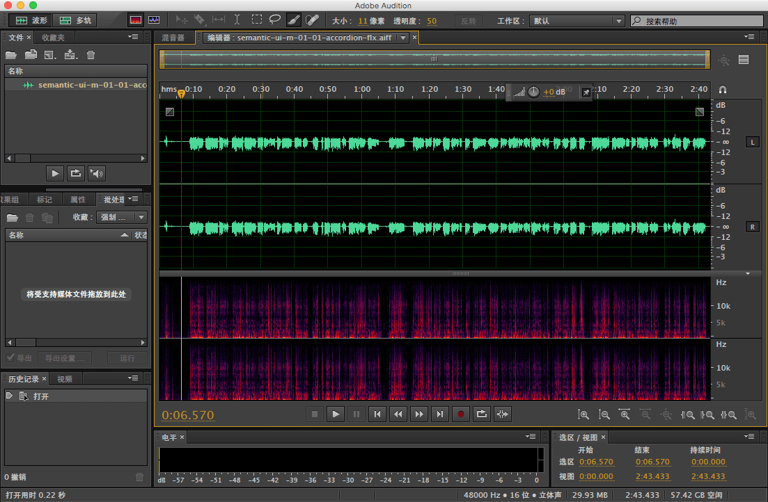The height and width of the screenshot is (502, 768).
Task: Open the workspace dropdown showing 默认
Action: pos(577,21)
